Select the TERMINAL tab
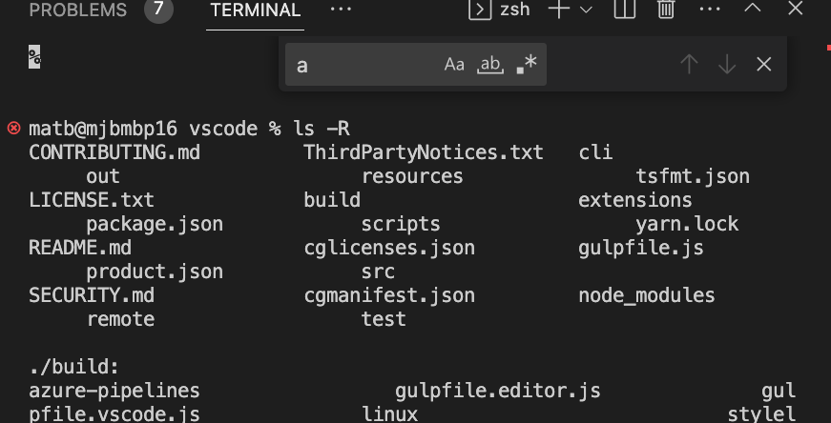This screenshot has height=423, width=831. (x=255, y=10)
